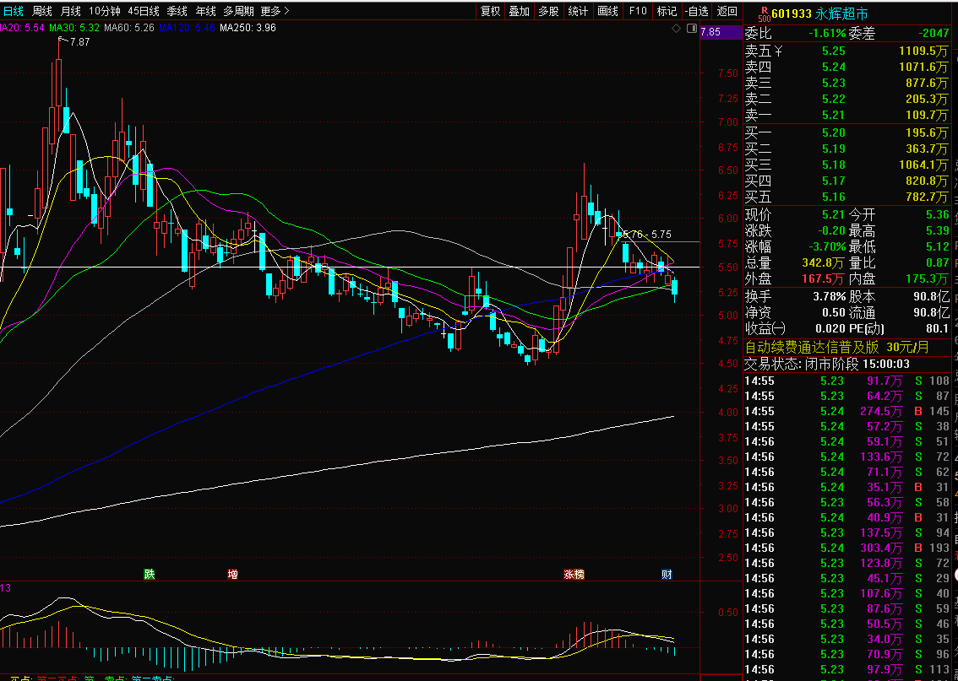
Task: Open the 多股 multi-stock view
Action: 548,11
